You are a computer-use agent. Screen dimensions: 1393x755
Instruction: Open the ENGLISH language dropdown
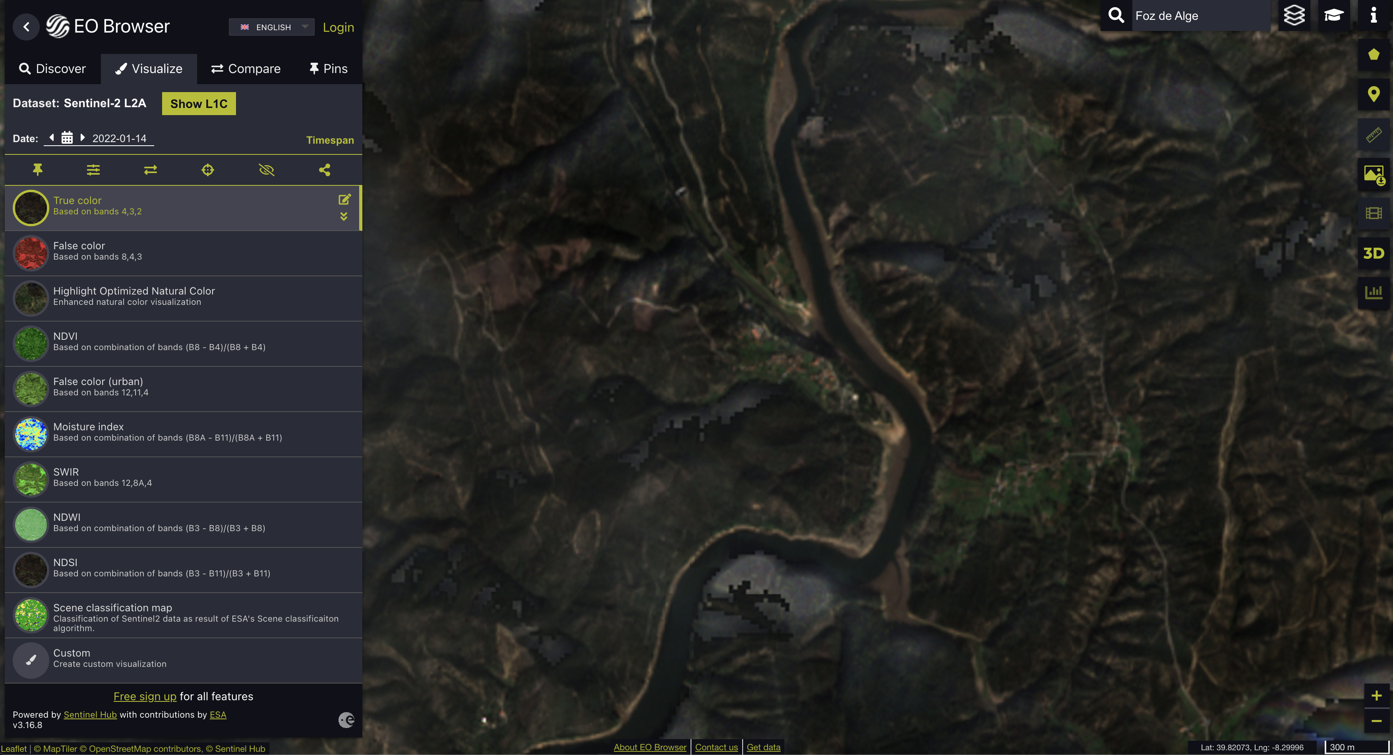(x=271, y=27)
